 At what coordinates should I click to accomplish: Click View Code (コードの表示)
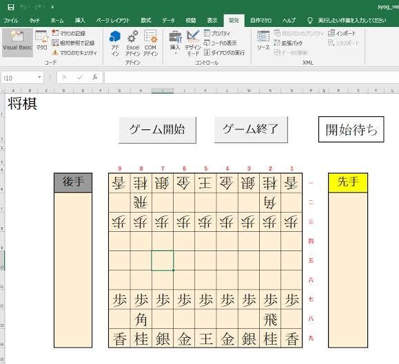[221, 43]
